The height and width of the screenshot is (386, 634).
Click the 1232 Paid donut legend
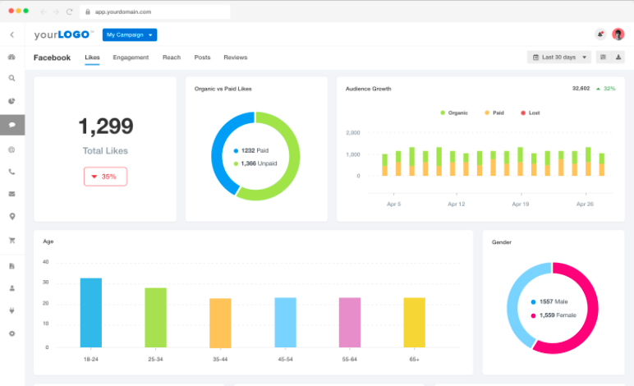click(251, 150)
